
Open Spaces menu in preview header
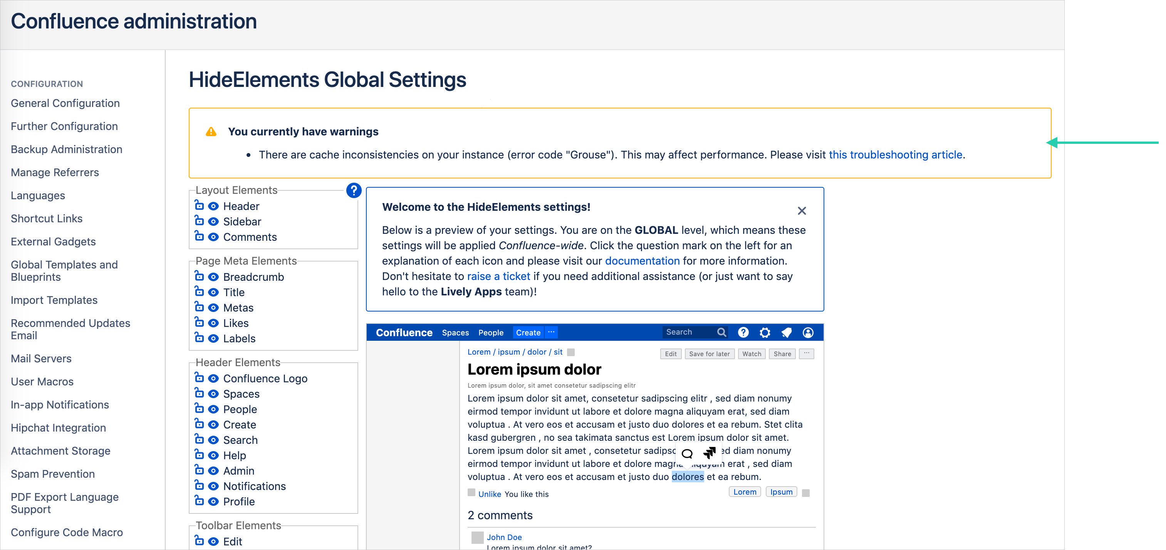click(x=455, y=333)
